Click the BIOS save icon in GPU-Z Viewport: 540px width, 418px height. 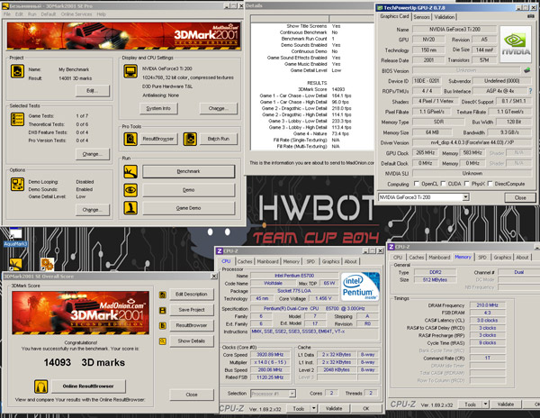526,70
